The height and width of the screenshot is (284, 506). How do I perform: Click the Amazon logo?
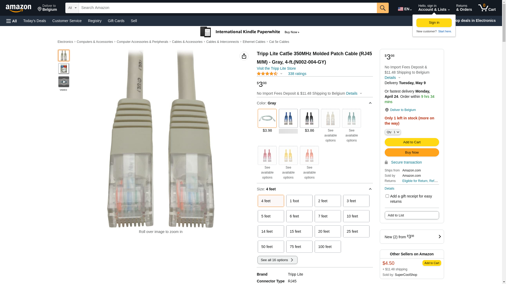[x=18, y=8]
